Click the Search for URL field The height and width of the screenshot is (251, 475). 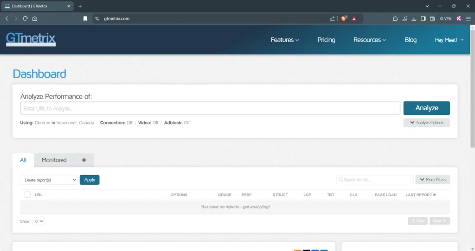(x=375, y=180)
